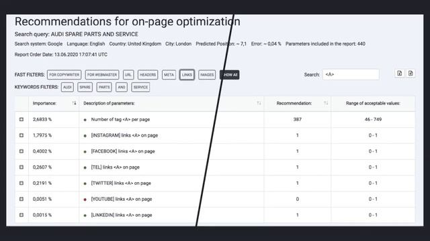Click the importance value 0,4002 %

coord(42,151)
